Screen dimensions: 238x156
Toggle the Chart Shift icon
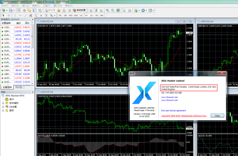pos(130,11)
